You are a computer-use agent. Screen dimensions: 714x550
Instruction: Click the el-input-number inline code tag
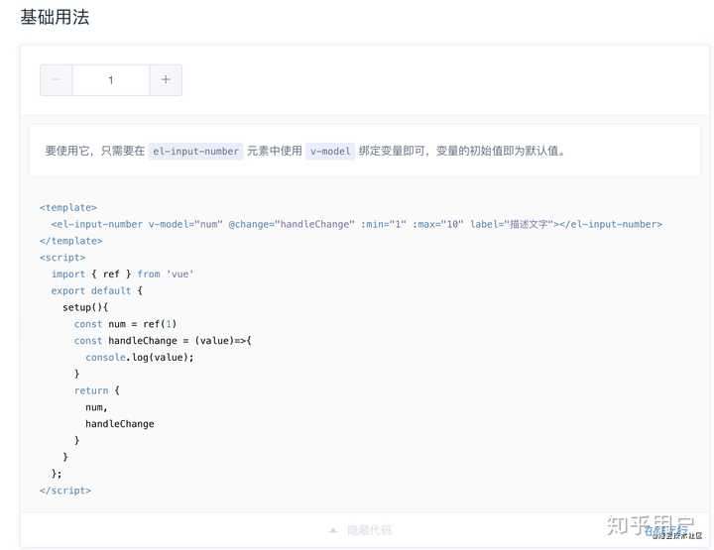[195, 151]
